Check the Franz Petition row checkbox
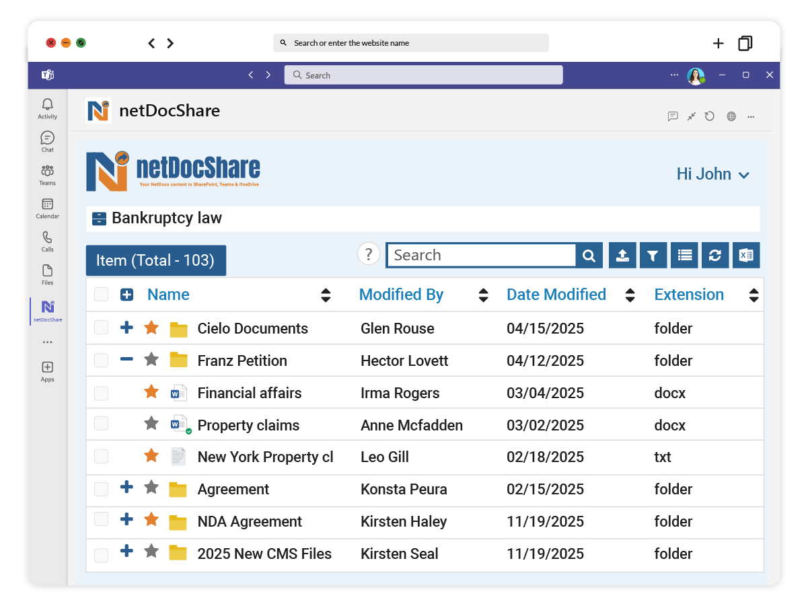This screenshot has width=808, height=606. tap(101, 361)
